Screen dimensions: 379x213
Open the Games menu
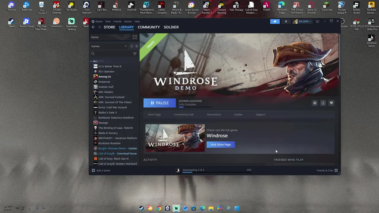coord(128,21)
